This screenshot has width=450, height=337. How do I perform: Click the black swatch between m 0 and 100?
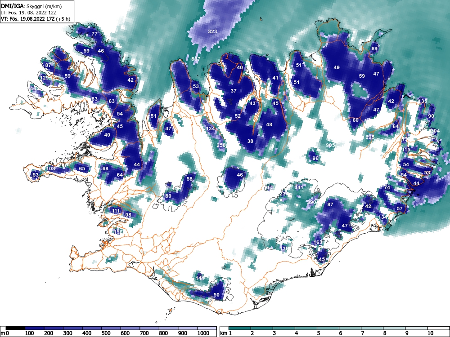click(x=15, y=328)
